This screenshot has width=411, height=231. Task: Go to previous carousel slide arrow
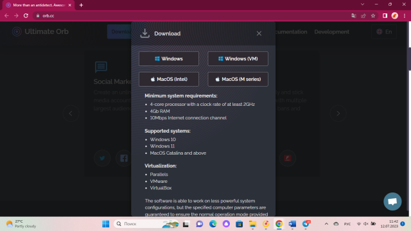coord(71,114)
